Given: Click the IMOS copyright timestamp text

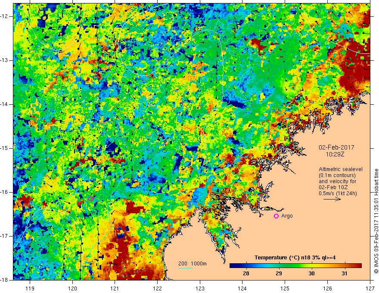Looking at the screenshot, I should coord(376,221).
